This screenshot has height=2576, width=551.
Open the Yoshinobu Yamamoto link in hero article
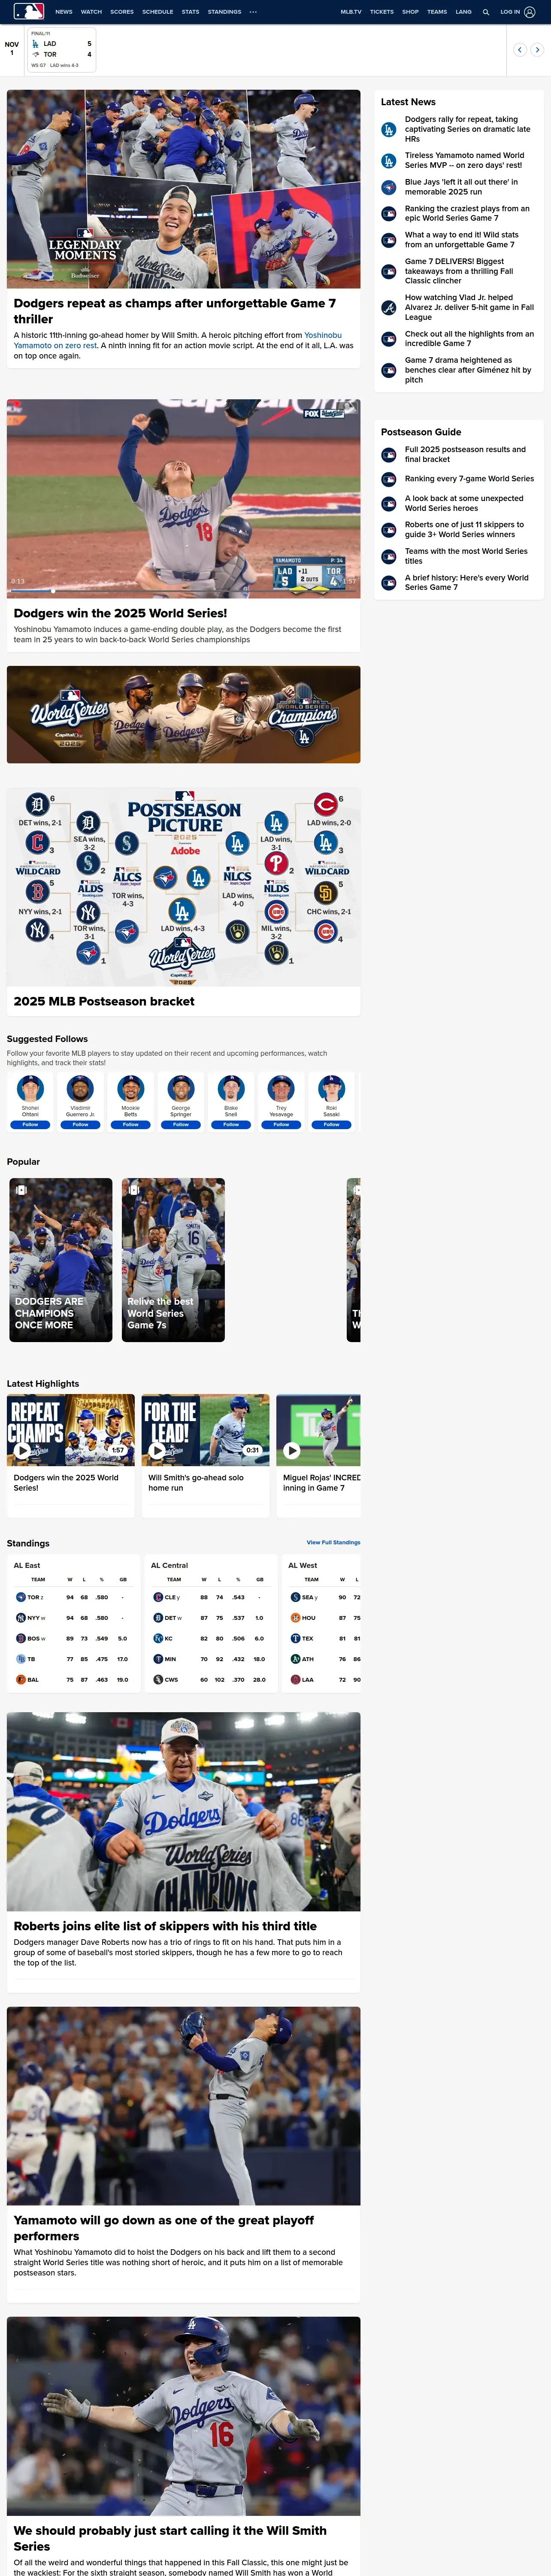pos(178,340)
